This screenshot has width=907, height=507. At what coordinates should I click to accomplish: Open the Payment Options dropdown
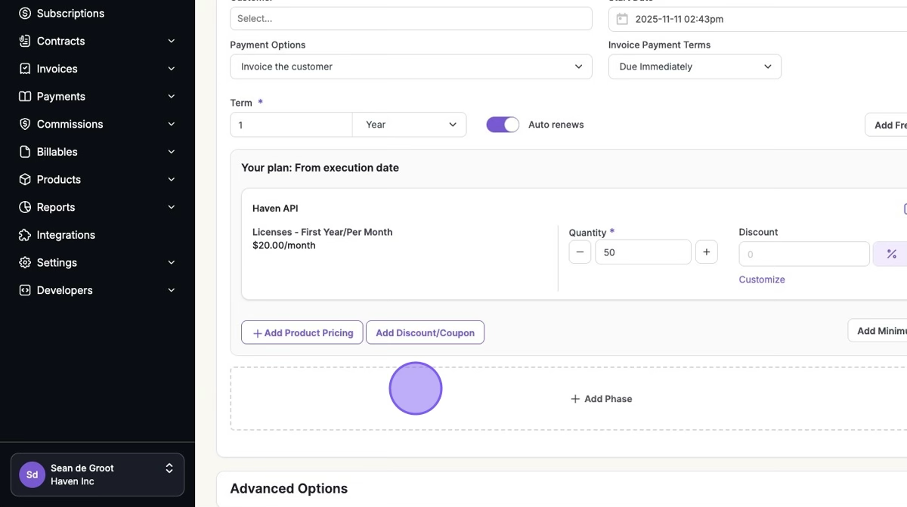pyautogui.click(x=410, y=66)
